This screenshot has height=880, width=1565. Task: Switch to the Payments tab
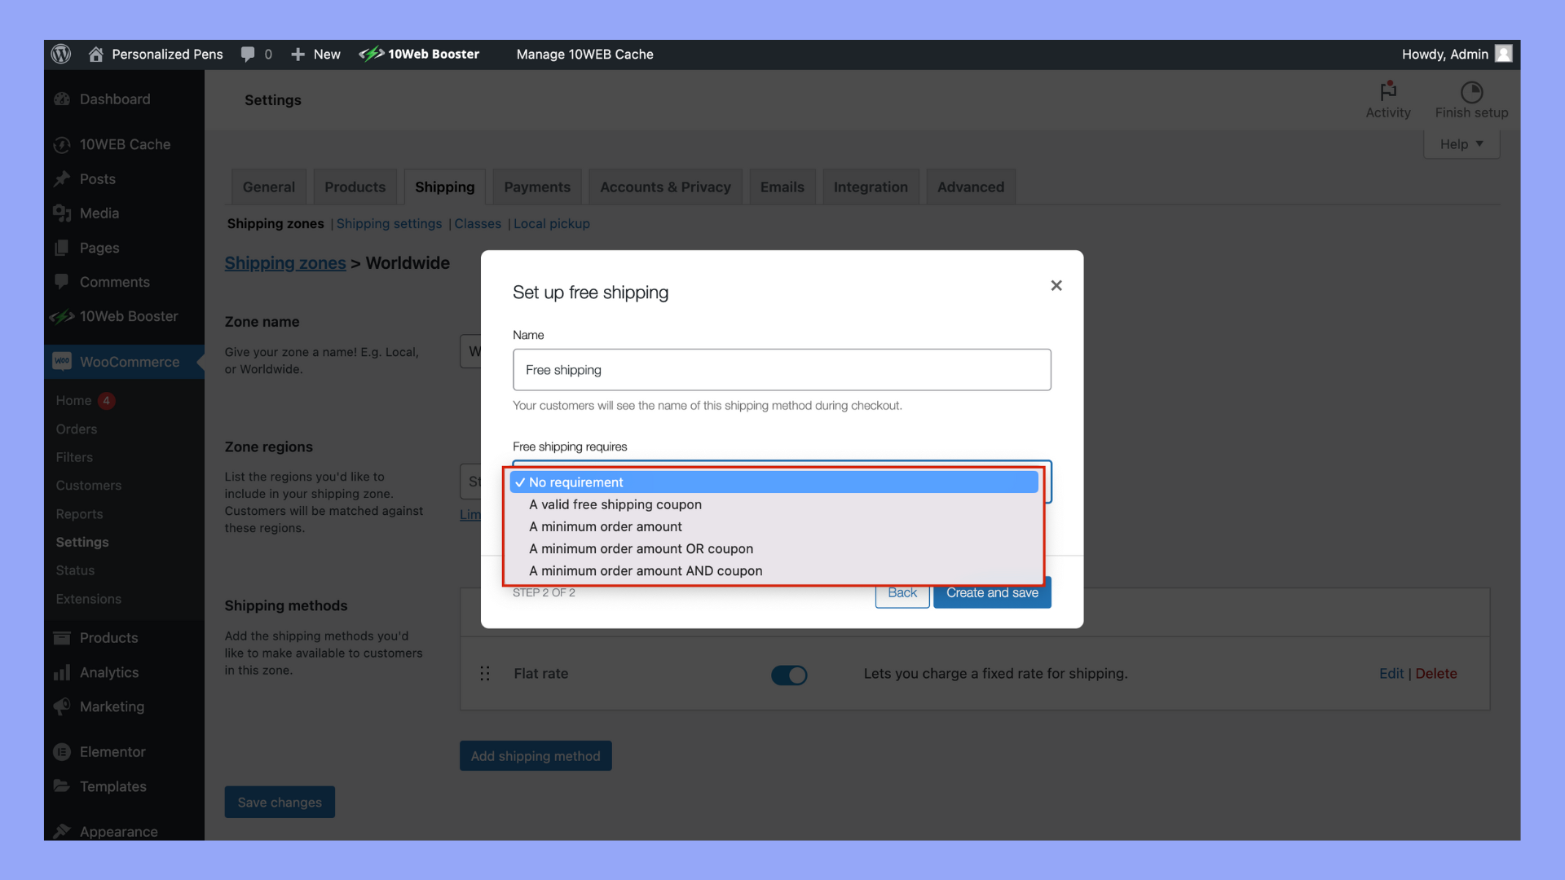click(537, 187)
